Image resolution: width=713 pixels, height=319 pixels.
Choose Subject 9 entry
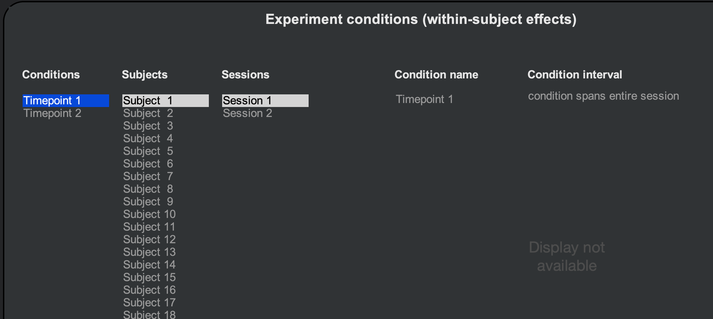(x=148, y=202)
